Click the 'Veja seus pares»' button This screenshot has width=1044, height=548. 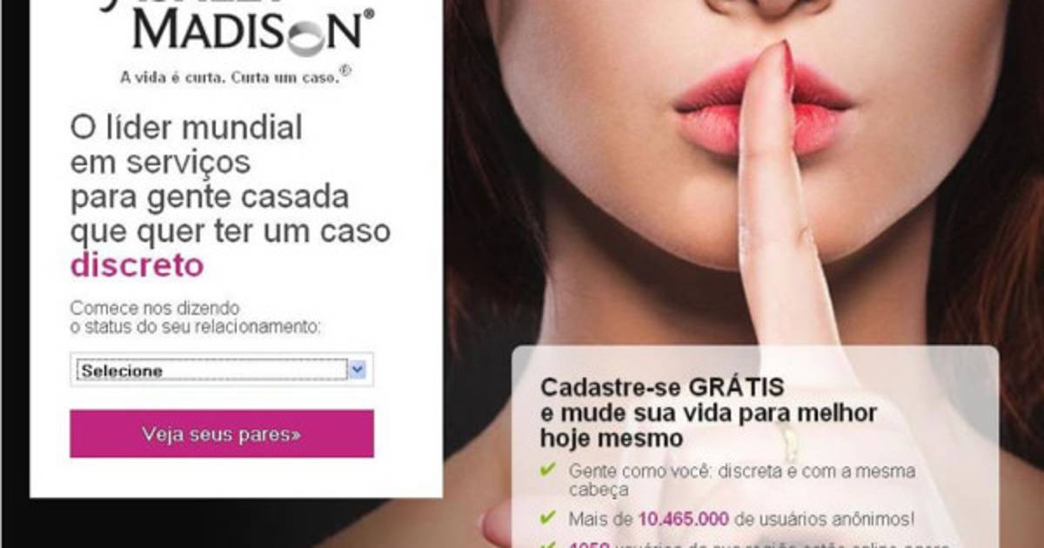pyautogui.click(x=222, y=434)
